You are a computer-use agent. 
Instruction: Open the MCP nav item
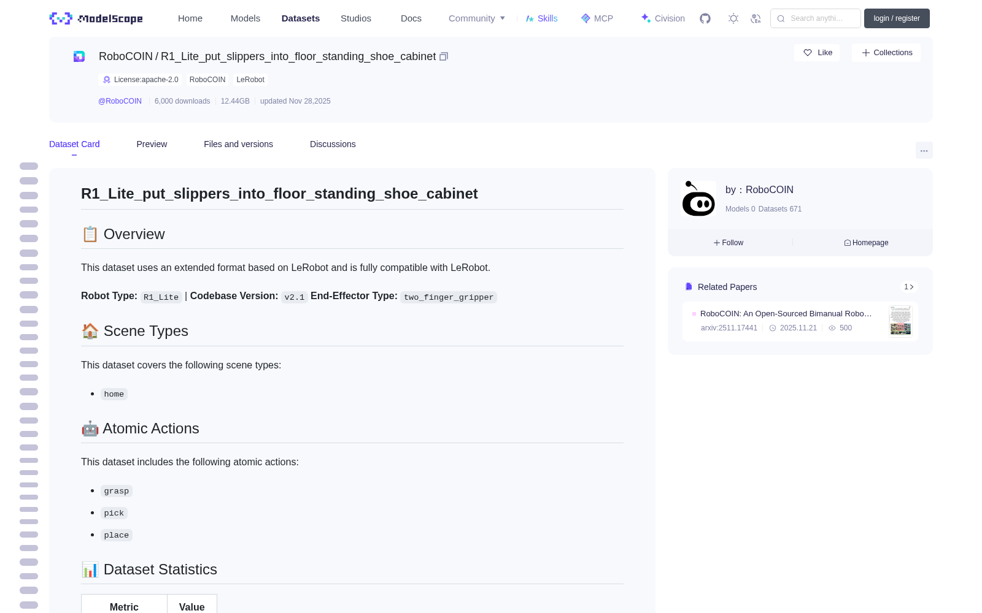(x=597, y=18)
